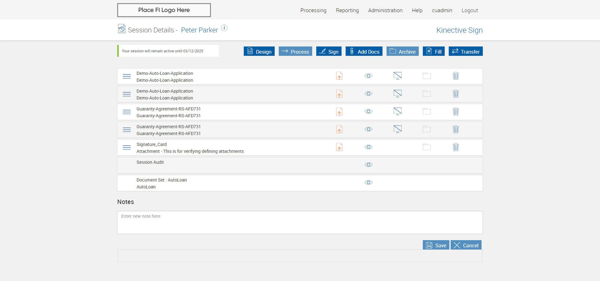Open the Reporting menu
The height and width of the screenshot is (281, 600).
[x=347, y=10]
